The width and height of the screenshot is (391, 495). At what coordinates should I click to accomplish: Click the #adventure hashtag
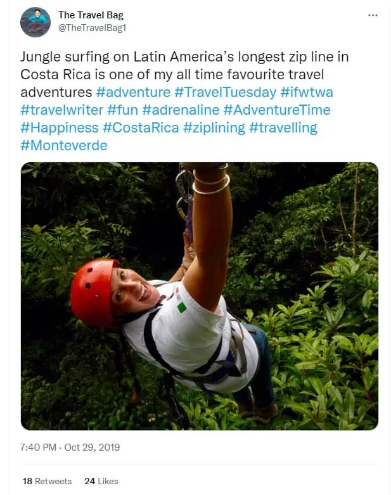coord(133,92)
